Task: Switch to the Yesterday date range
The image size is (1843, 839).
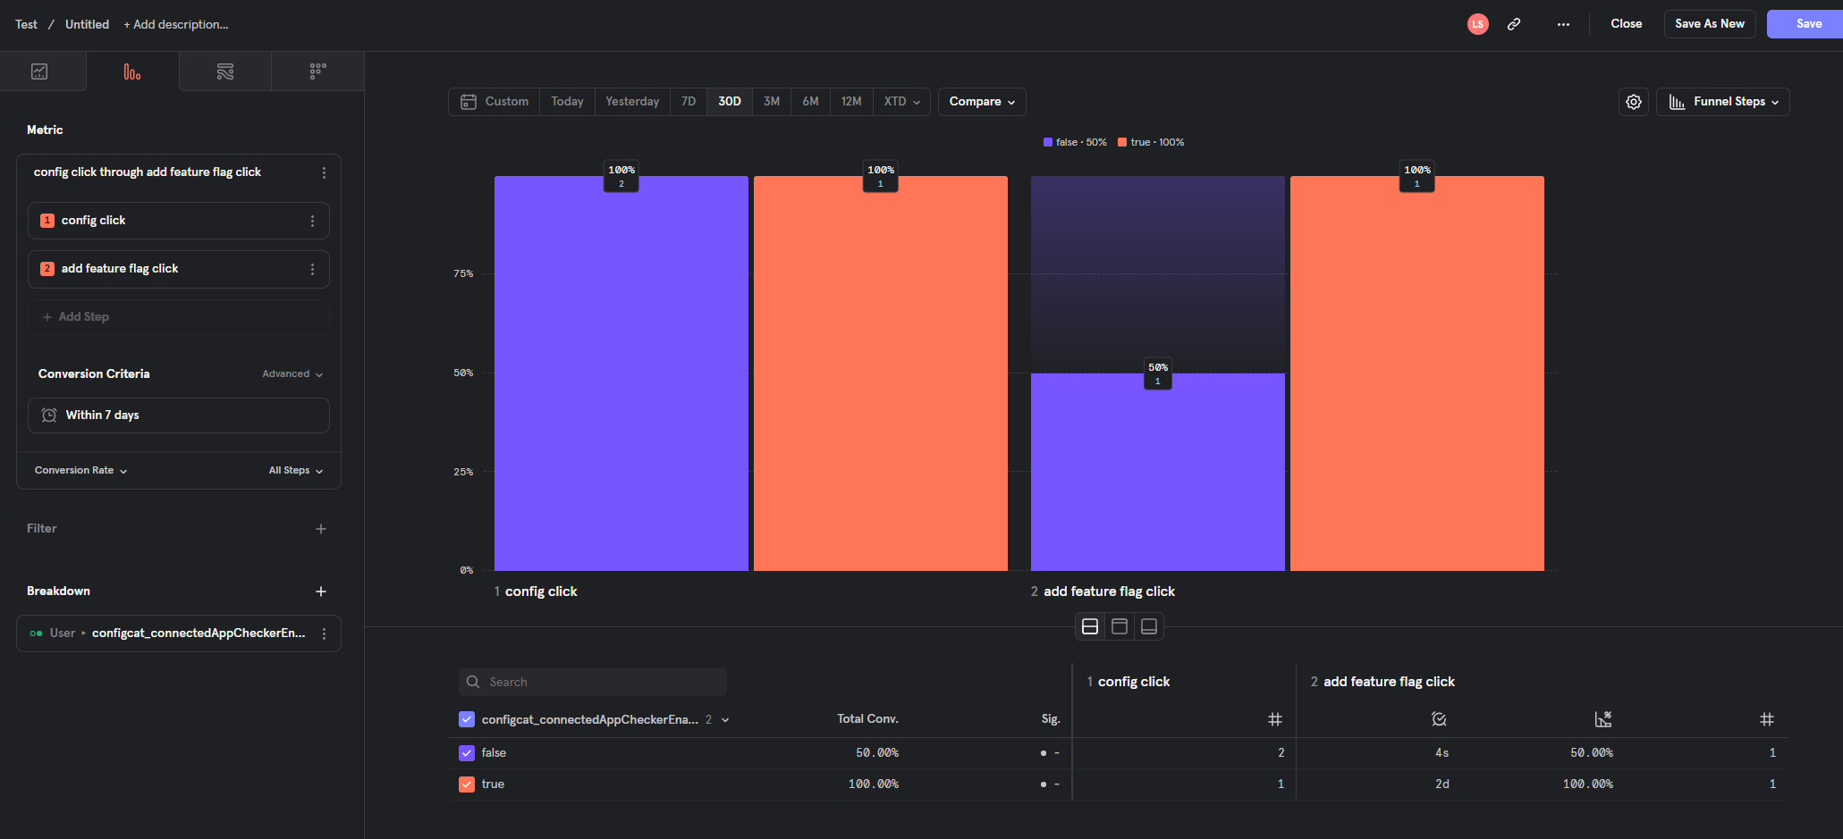Action: [x=631, y=101]
